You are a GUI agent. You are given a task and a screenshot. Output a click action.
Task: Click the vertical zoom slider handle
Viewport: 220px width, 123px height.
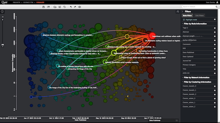pyautogui.click(x=3, y=45)
